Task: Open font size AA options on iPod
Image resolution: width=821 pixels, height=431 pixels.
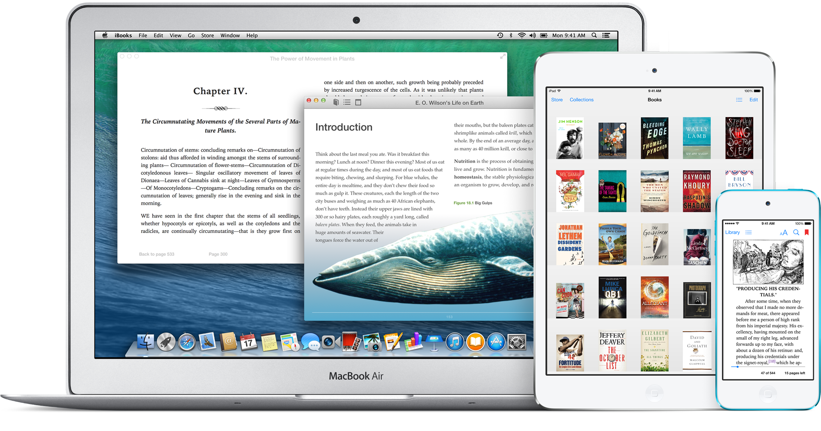Action: pyautogui.click(x=784, y=233)
